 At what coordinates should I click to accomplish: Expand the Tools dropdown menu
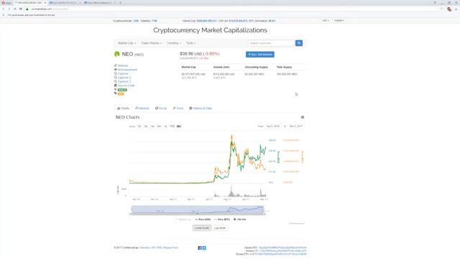[190, 43]
